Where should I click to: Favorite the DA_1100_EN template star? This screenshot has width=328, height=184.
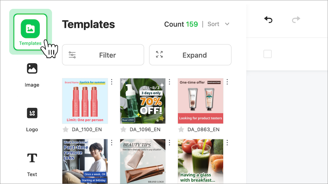tap(65, 130)
